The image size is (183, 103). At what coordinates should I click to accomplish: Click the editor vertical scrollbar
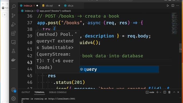(x=180, y=48)
